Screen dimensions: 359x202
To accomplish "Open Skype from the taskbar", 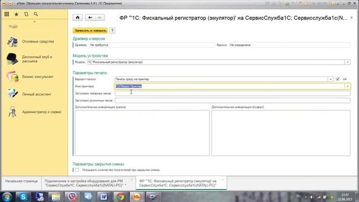I will [x=23, y=197].
